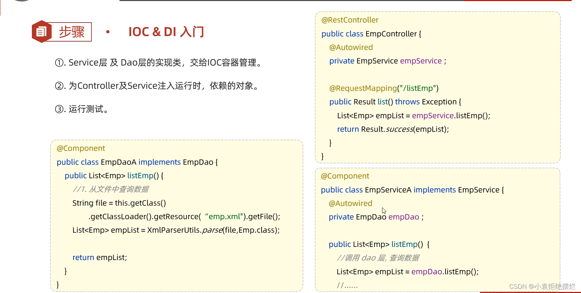Click the empDao.listEmp() line

tap(408, 272)
